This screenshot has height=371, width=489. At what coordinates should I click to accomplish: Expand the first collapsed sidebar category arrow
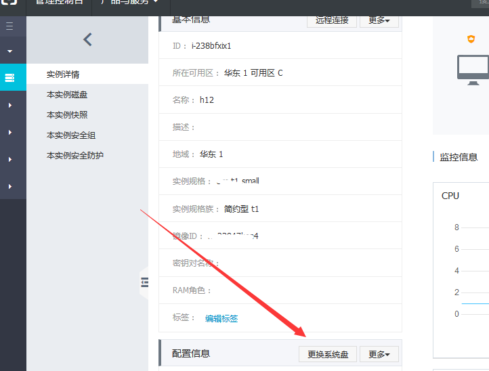9,106
